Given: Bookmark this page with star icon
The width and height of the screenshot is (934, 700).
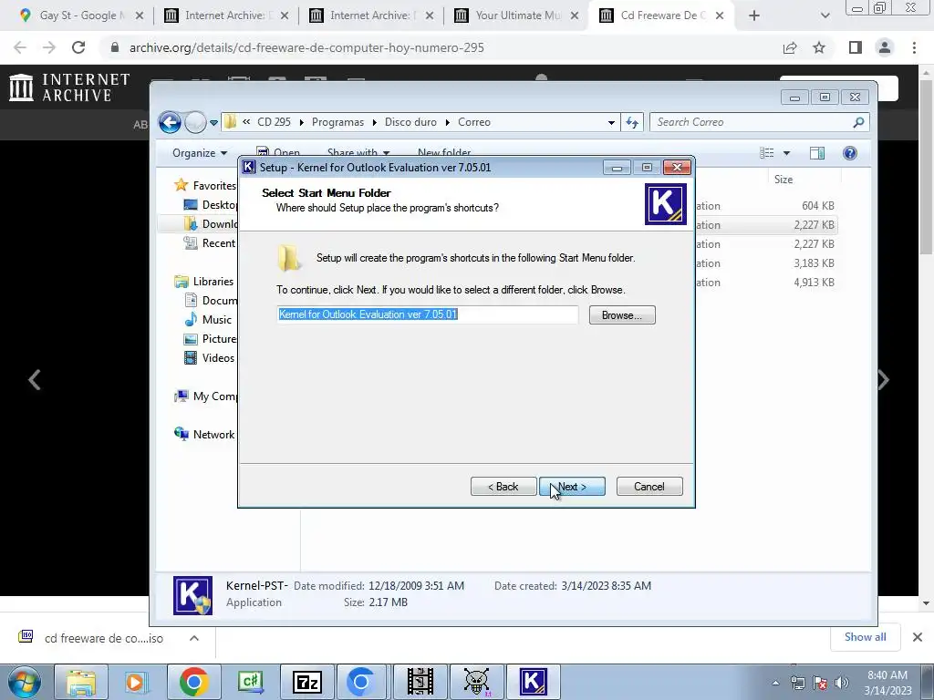Looking at the screenshot, I should pos(819,47).
